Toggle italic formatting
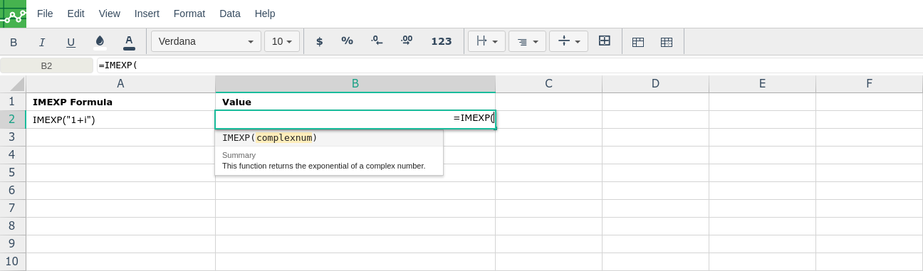This screenshot has width=923, height=271. coord(42,42)
